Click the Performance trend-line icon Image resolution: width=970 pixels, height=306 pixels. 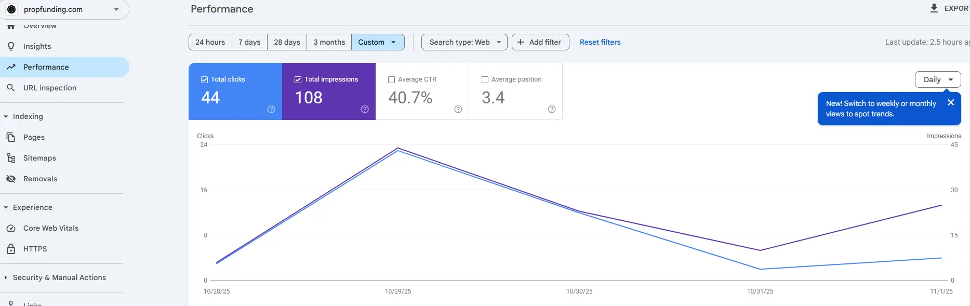(x=11, y=67)
